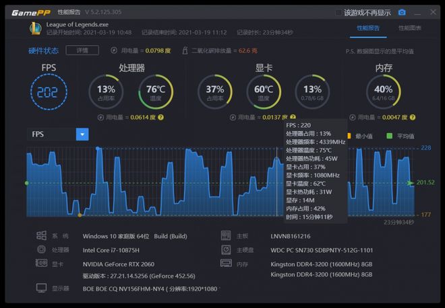Click the camera screenshot icon

(402, 13)
